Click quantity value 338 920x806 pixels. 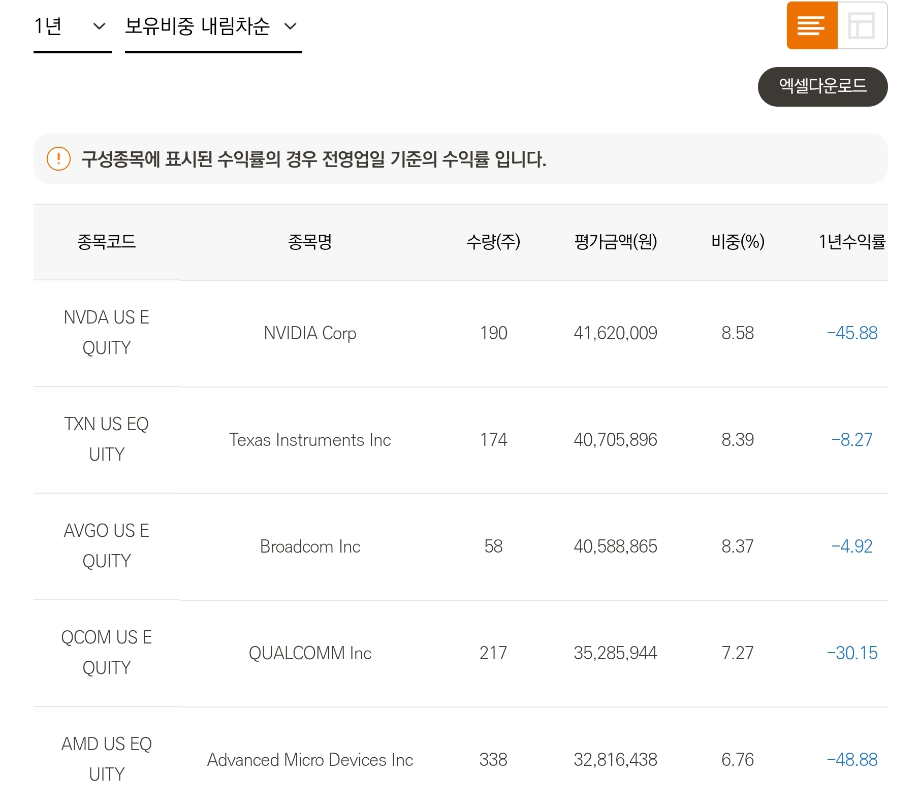coord(493,760)
